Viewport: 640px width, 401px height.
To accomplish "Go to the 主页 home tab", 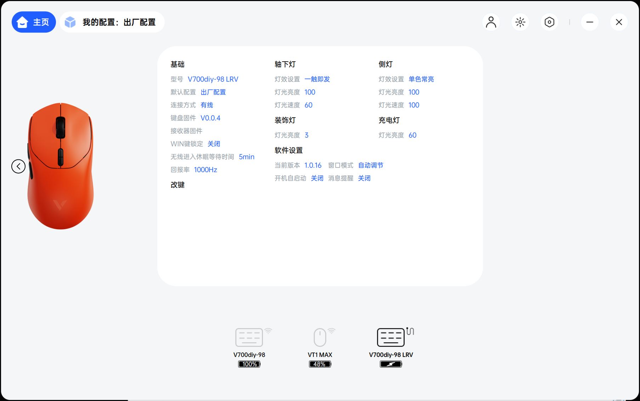I will (34, 22).
